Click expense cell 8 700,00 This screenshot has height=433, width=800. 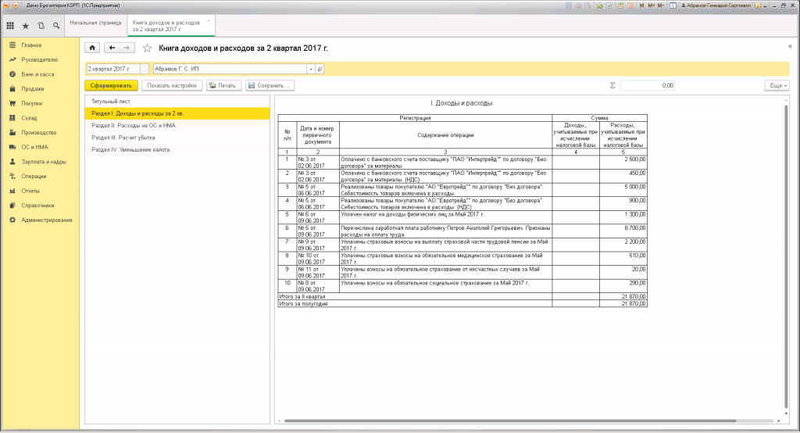(623, 231)
